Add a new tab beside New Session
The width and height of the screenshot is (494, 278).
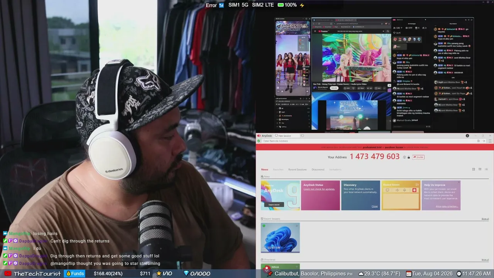303,136
